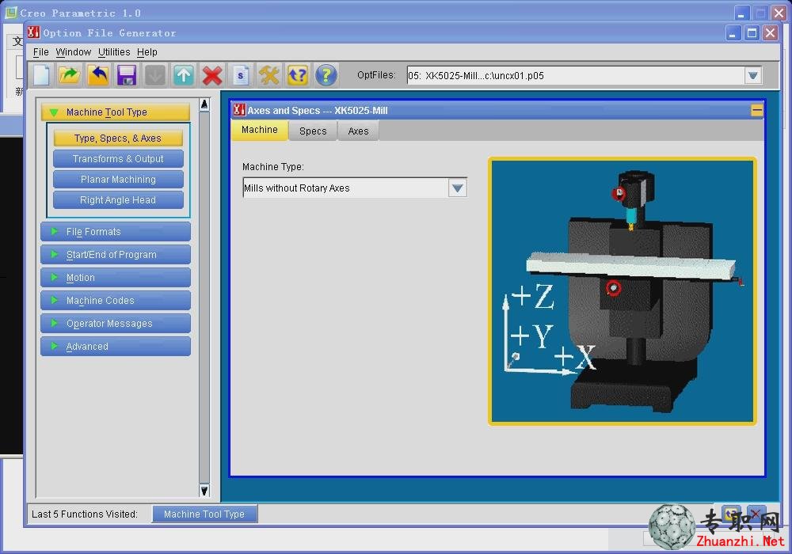Expand the Start/End of Program section
The image size is (792, 554).
click(116, 254)
